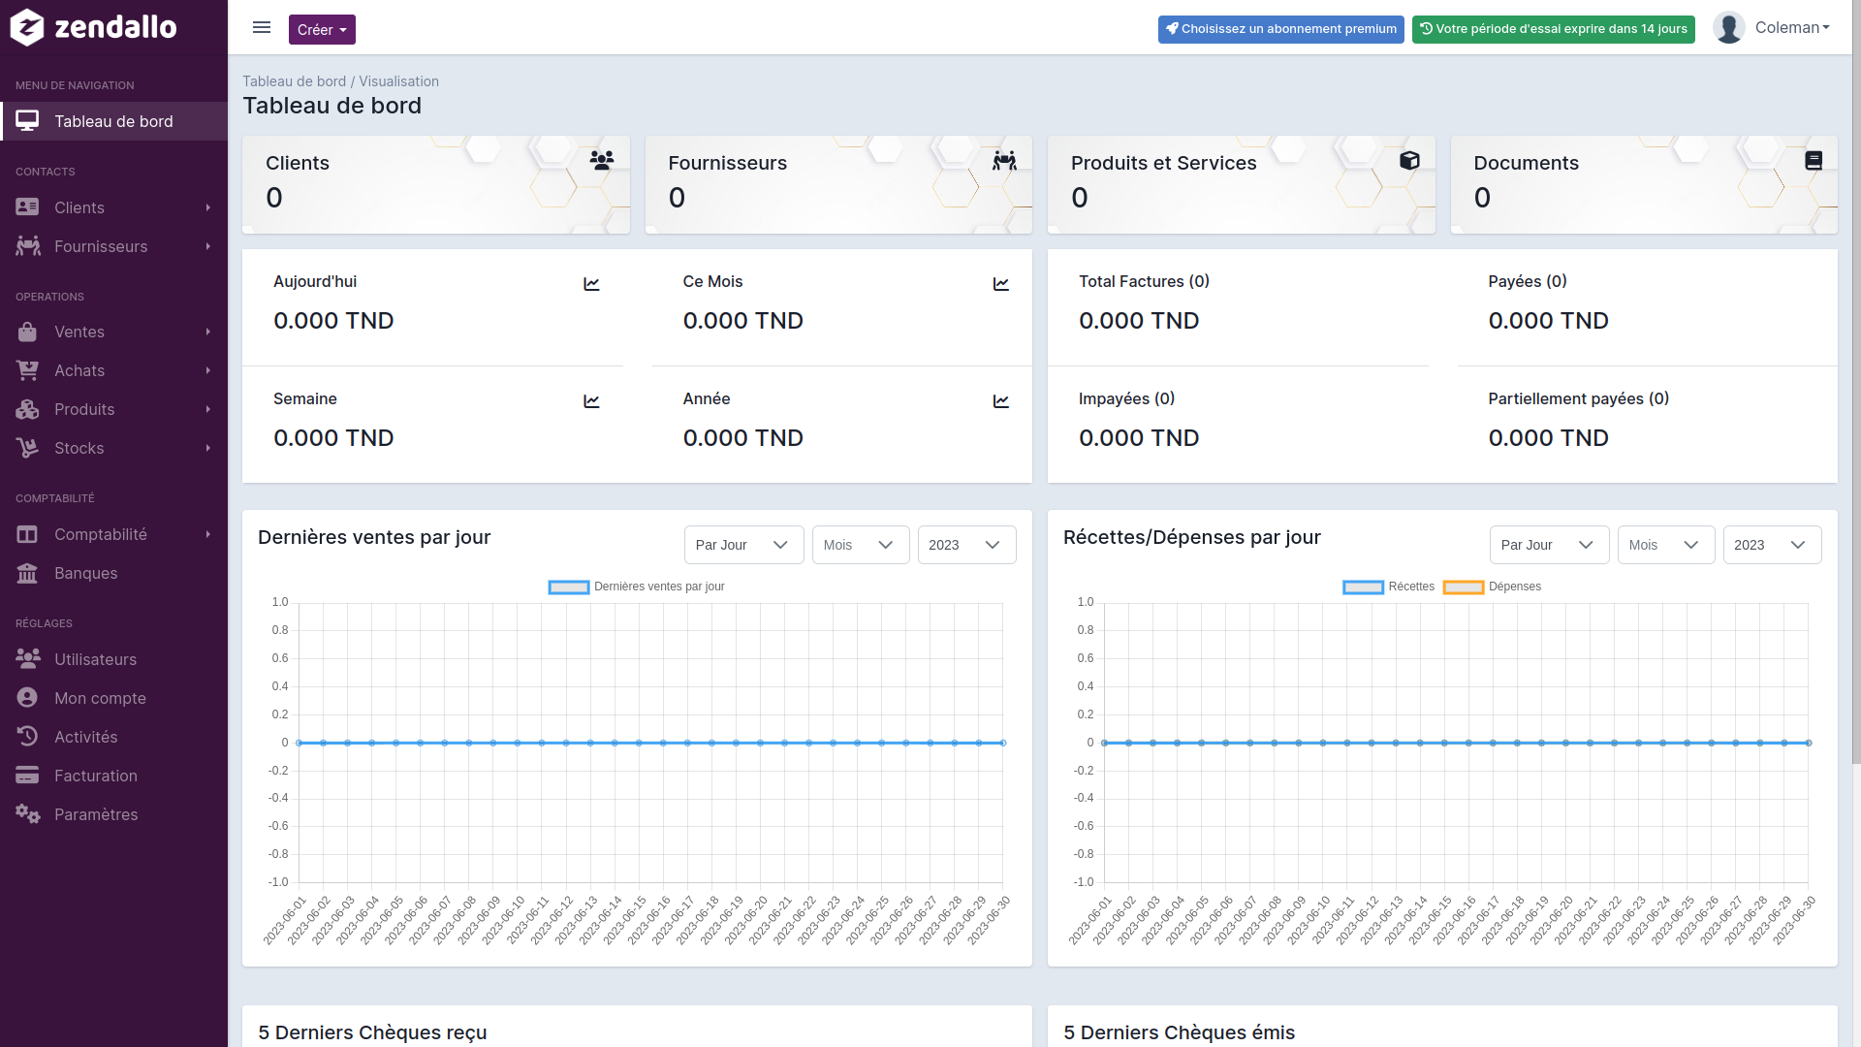Click the Payées (0) label

1528,281
